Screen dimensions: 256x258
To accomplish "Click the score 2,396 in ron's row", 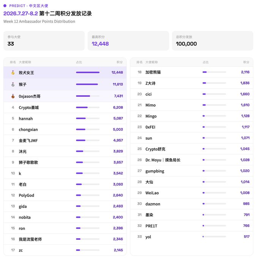I will tap(118, 228).
